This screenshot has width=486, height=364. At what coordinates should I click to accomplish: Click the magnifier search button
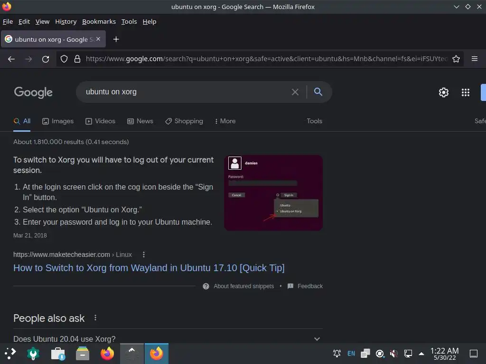tap(318, 91)
